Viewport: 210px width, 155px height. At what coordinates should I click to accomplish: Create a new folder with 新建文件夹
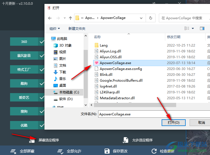point(77,28)
